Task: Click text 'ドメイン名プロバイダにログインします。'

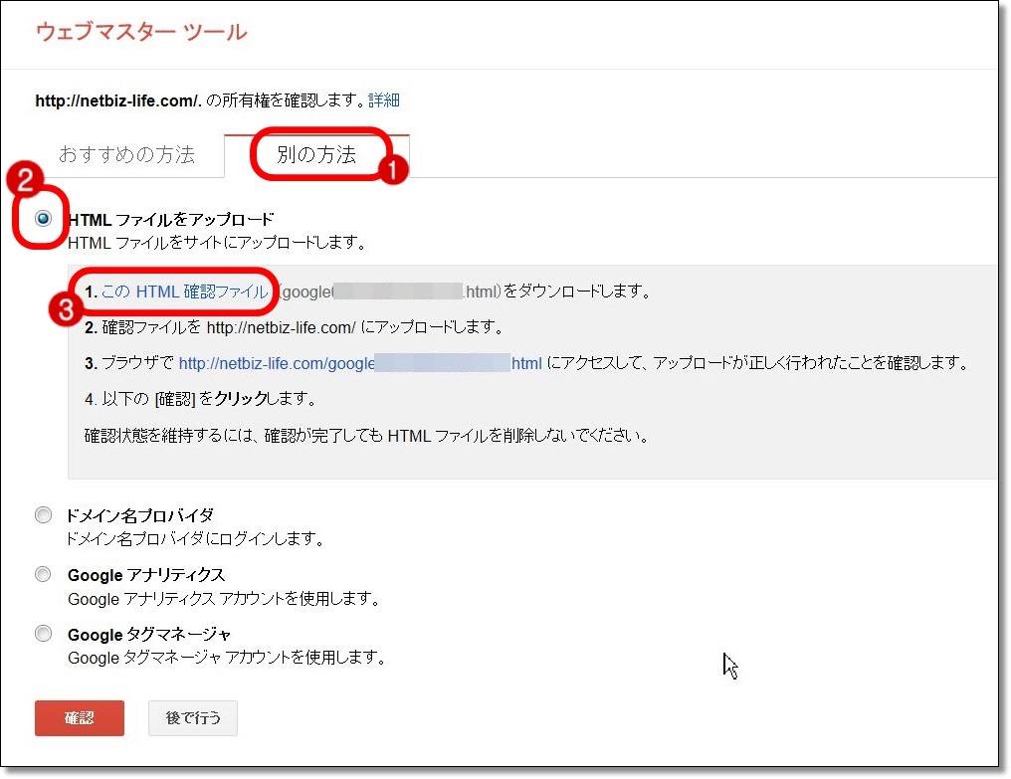Action: tap(195, 538)
